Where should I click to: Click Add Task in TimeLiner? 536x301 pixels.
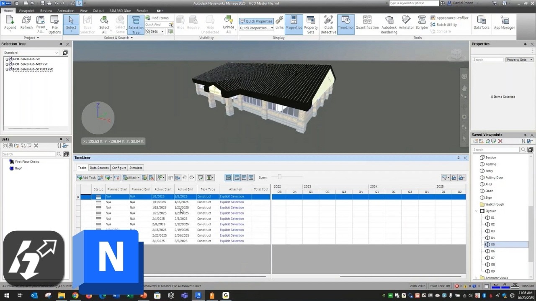tap(87, 178)
